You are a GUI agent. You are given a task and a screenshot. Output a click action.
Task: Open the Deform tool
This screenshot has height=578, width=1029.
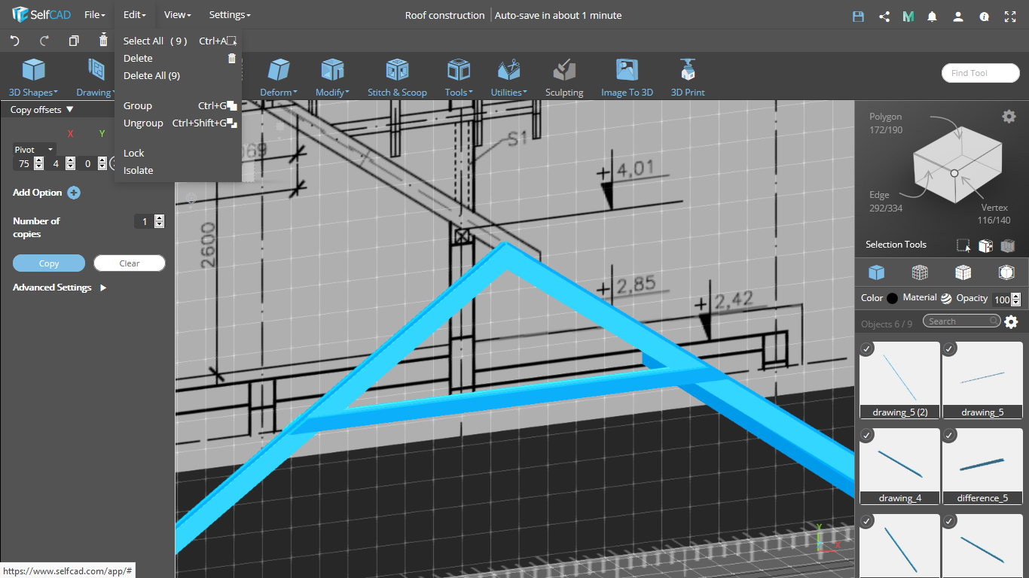[279, 78]
